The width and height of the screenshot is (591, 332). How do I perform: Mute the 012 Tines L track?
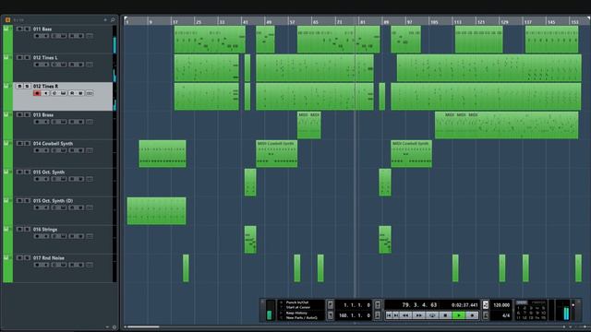coord(19,57)
